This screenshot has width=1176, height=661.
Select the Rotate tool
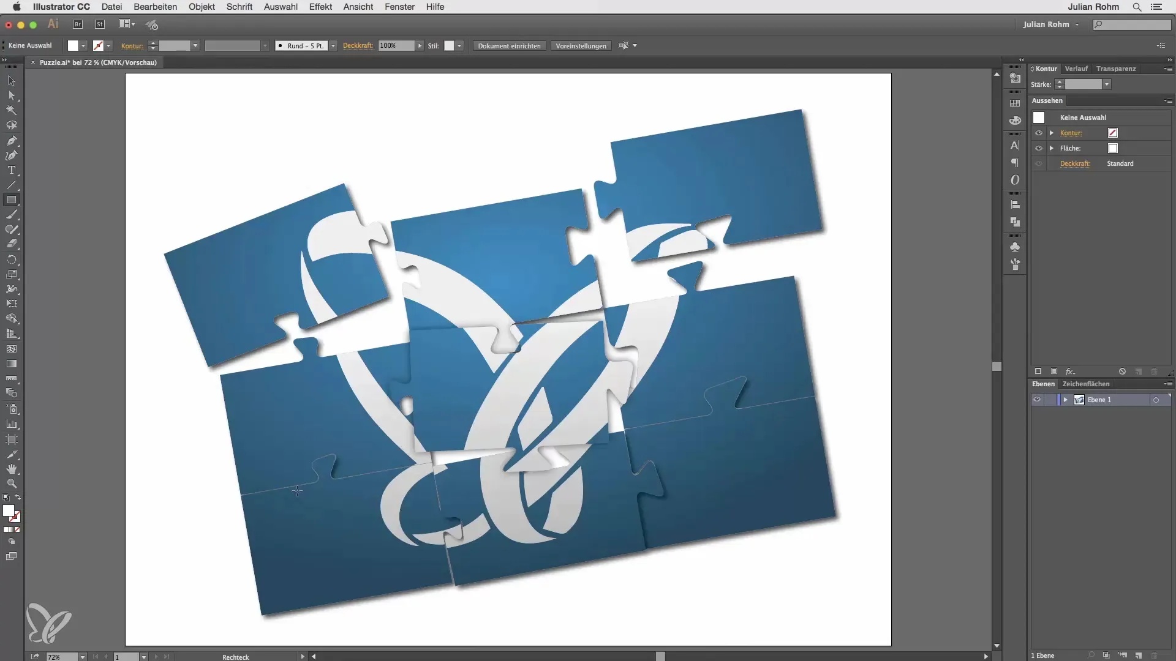pos(12,260)
